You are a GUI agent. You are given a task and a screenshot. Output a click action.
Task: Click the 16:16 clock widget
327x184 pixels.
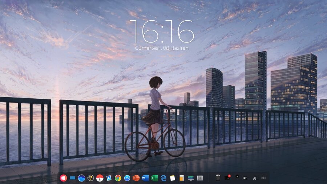tap(162, 32)
